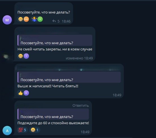Click orange ОШ reactor avatar
Image resolution: width=156 pixels, height=138 pixels.
click(26, 19)
